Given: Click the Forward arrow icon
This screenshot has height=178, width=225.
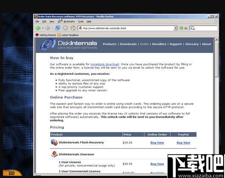Looking at the screenshot, I should 48,28.
